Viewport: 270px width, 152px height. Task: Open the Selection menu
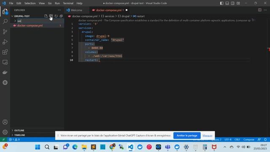tap(30, 3)
